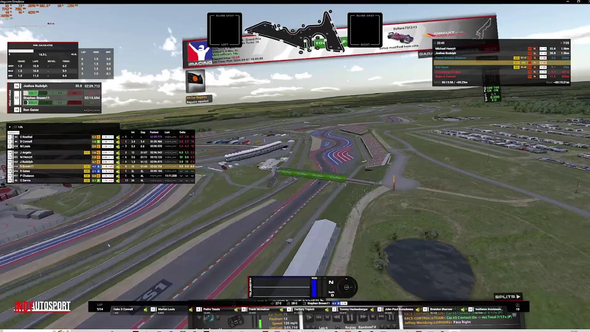This screenshot has width=590, height=332.
Task: Click Pierre-Antoine Chalaron in relative panel
Action: point(450,58)
